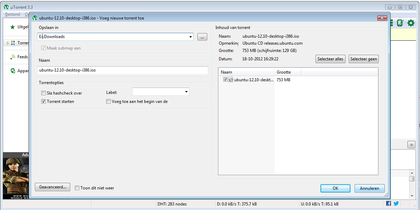Click Selecteer alles button
420x210 pixels.
point(330,59)
